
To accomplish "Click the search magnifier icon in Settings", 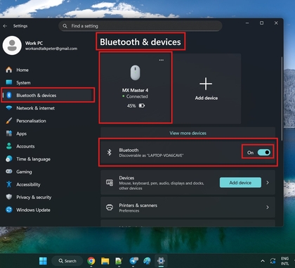I will (x=65, y=26).
